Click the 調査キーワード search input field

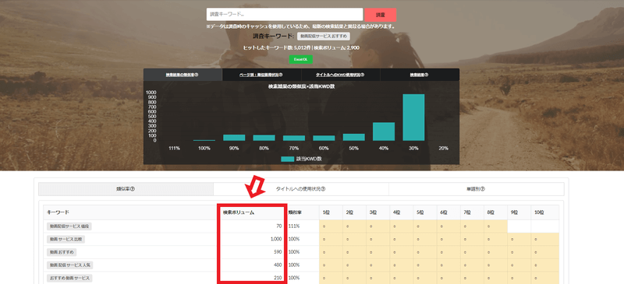pos(285,15)
